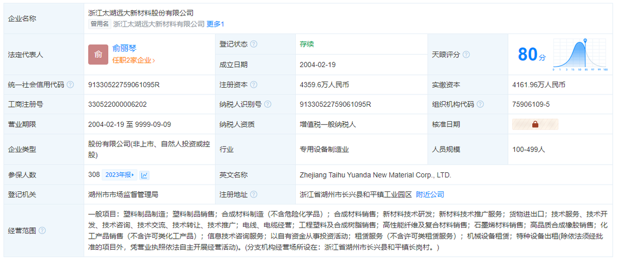This screenshot has height=260, width=619.
Task: Click the score distribution curve marker
Action: (x=585, y=40)
